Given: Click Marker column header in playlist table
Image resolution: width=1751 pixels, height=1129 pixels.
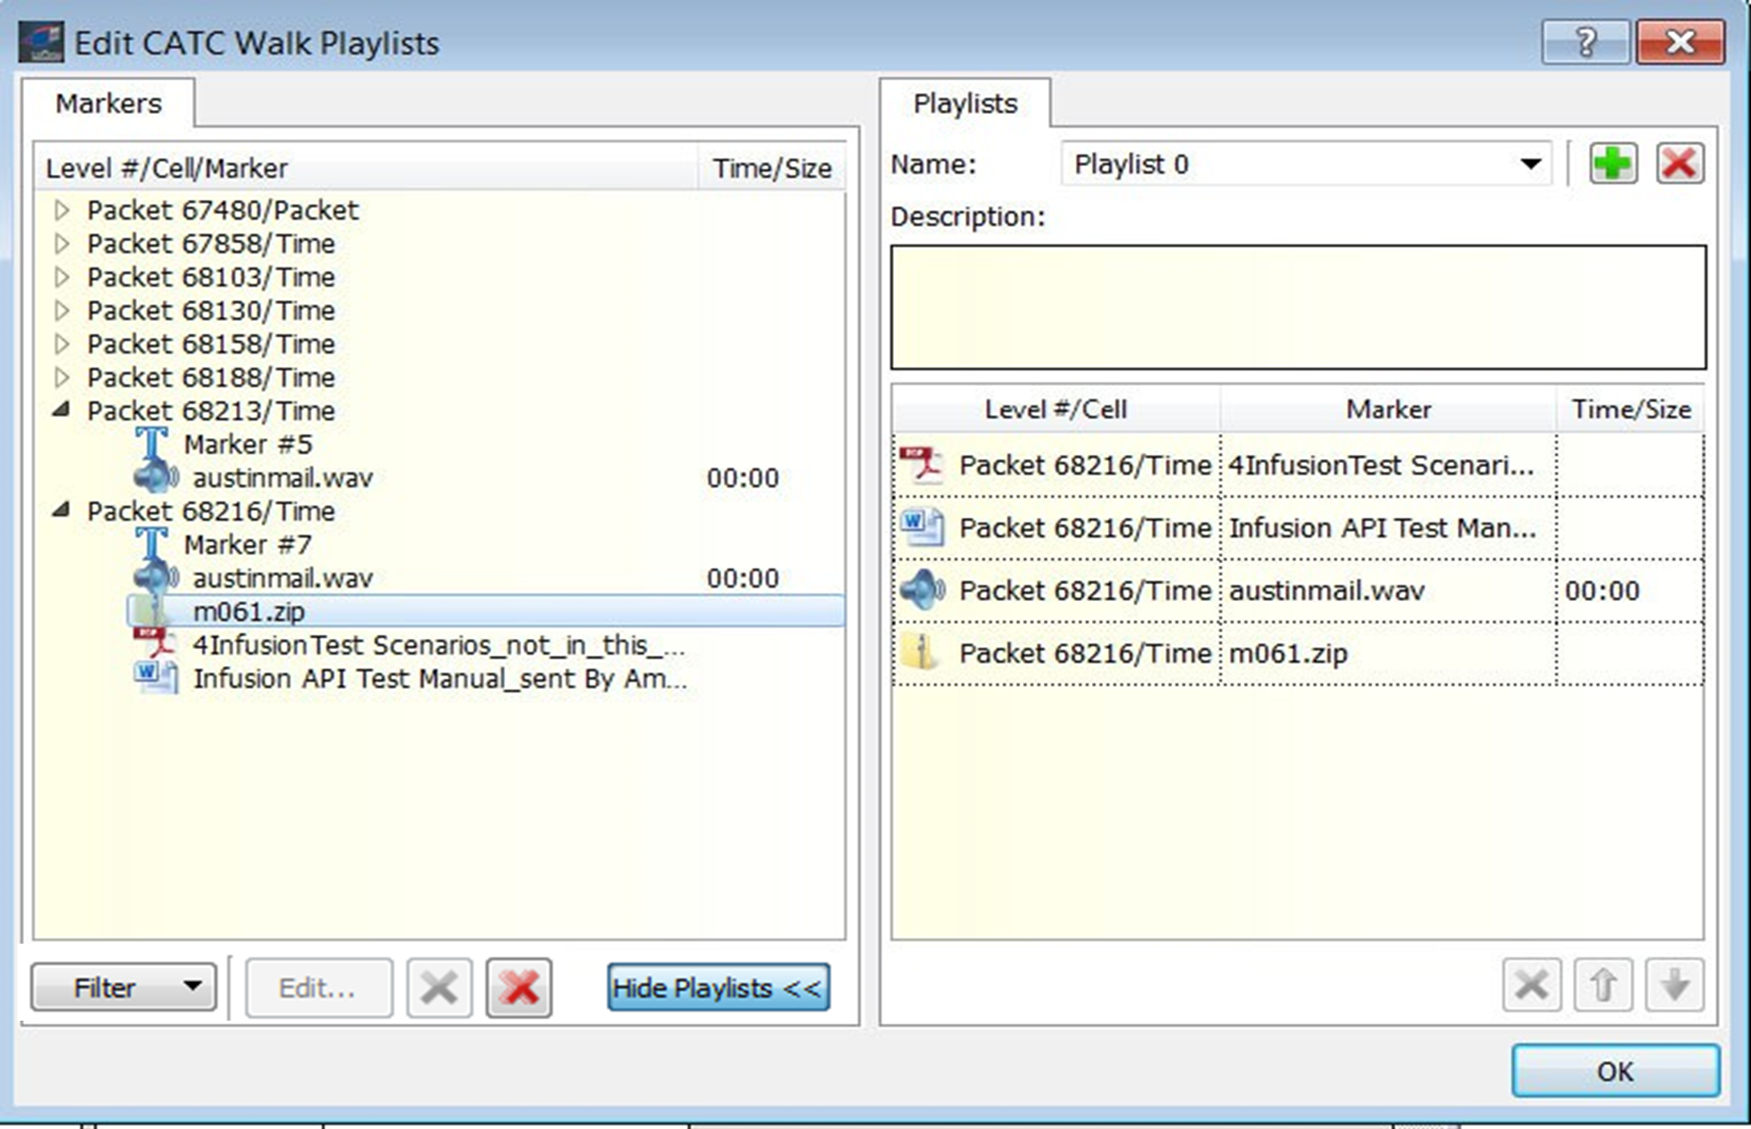Looking at the screenshot, I should pos(1388,409).
